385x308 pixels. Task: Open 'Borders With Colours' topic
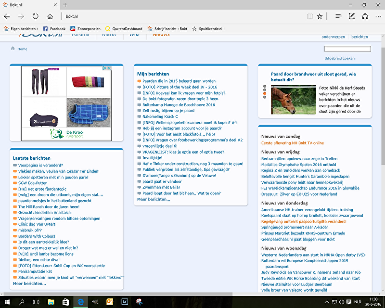click(37, 236)
